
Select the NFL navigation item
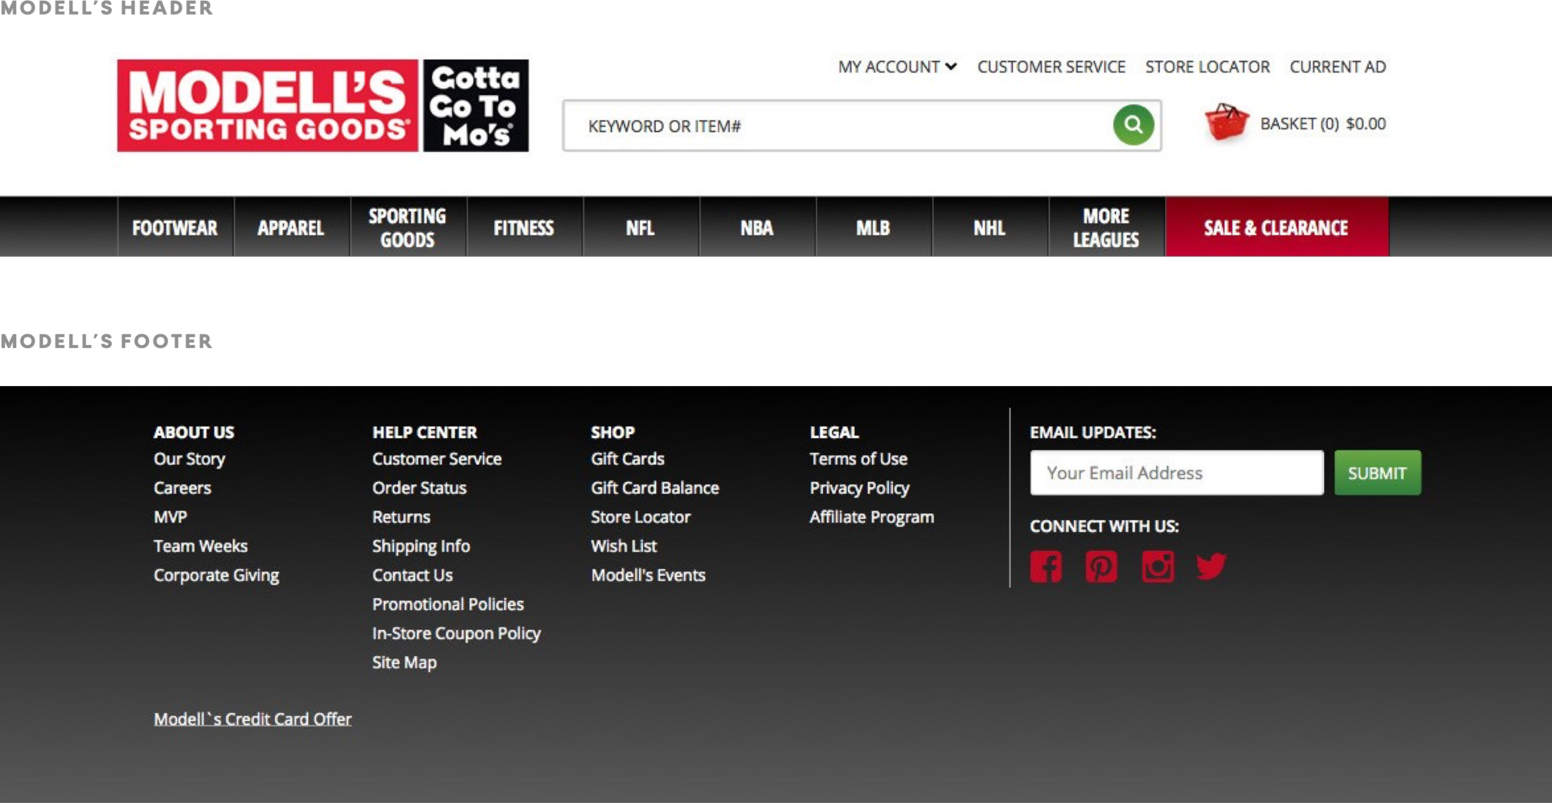coord(640,227)
